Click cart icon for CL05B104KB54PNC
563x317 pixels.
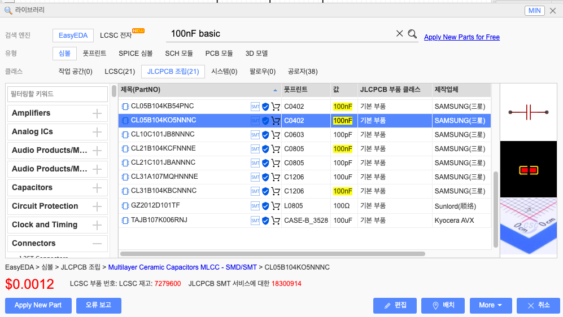[276, 107]
